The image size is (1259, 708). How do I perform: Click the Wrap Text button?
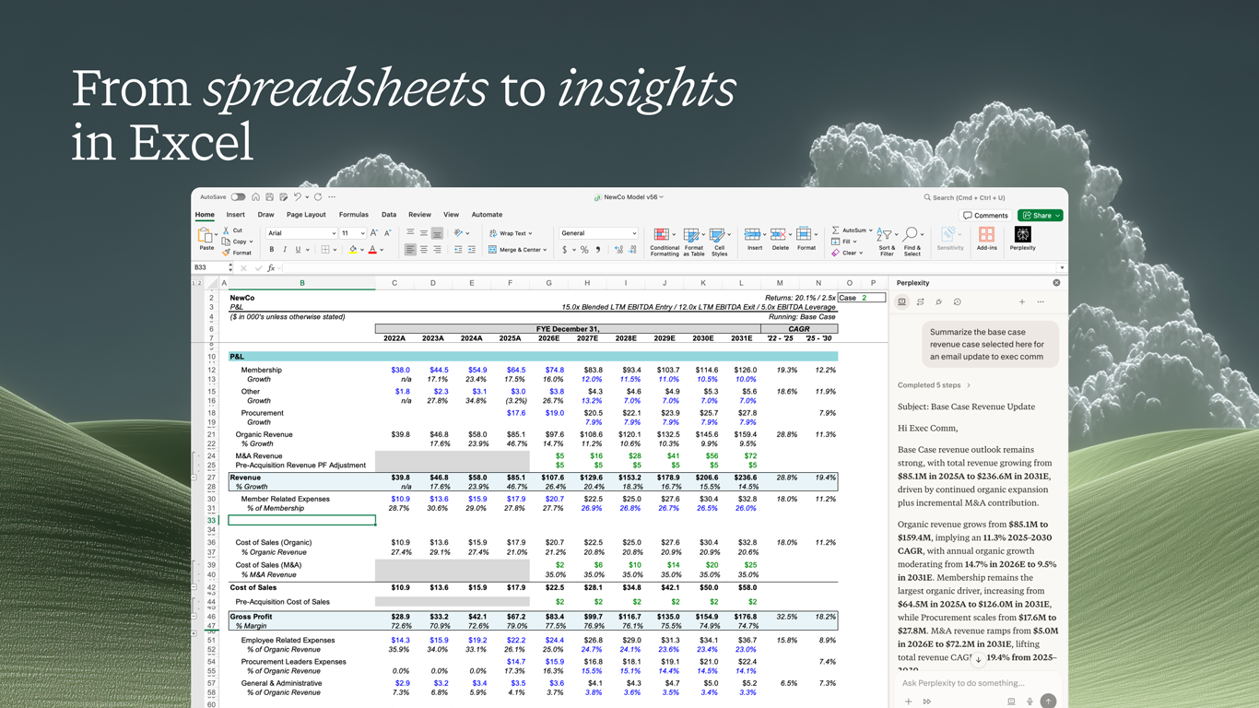[510, 233]
